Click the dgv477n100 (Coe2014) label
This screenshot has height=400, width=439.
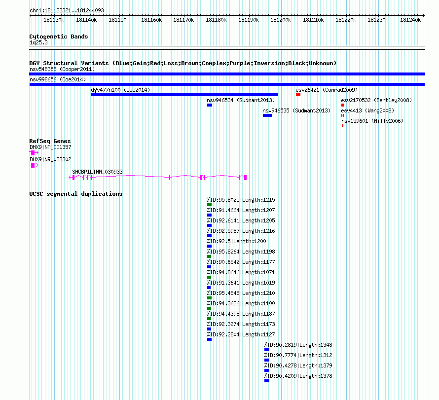coord(121,90)
